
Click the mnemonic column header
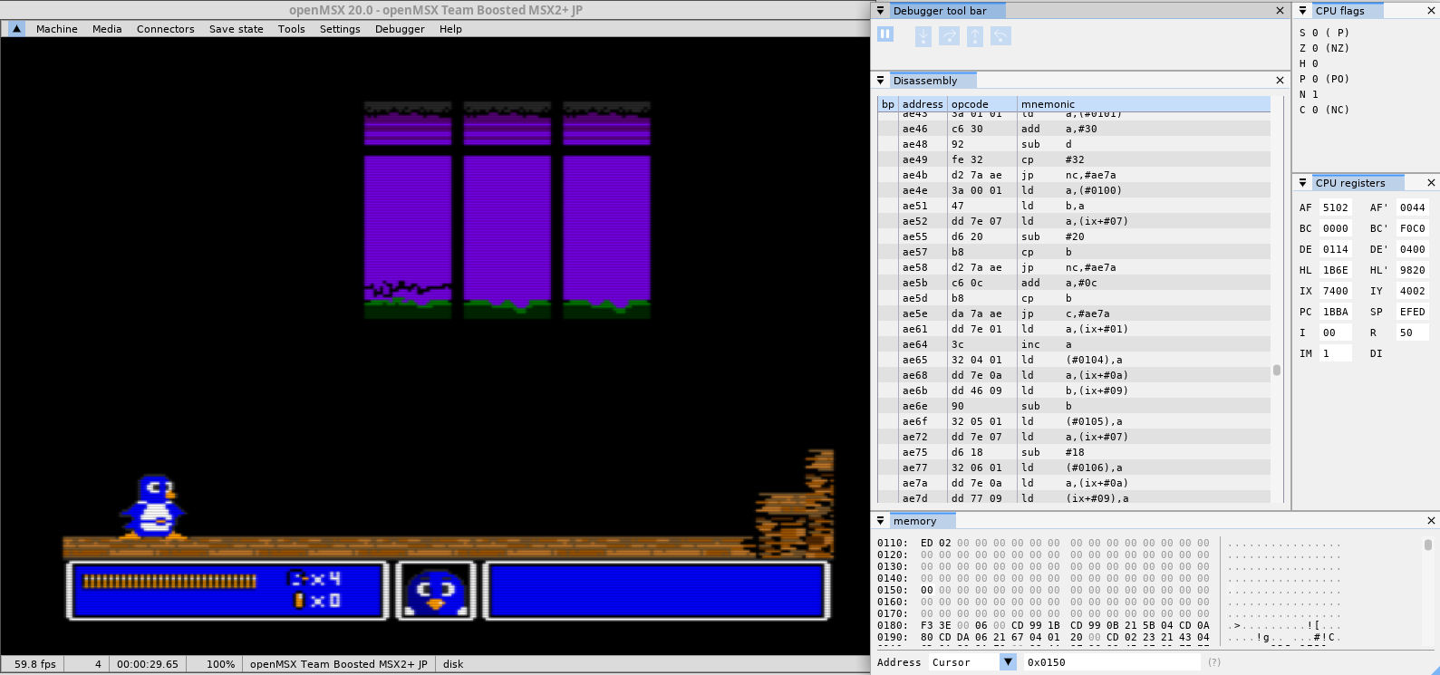point(1144,104)
